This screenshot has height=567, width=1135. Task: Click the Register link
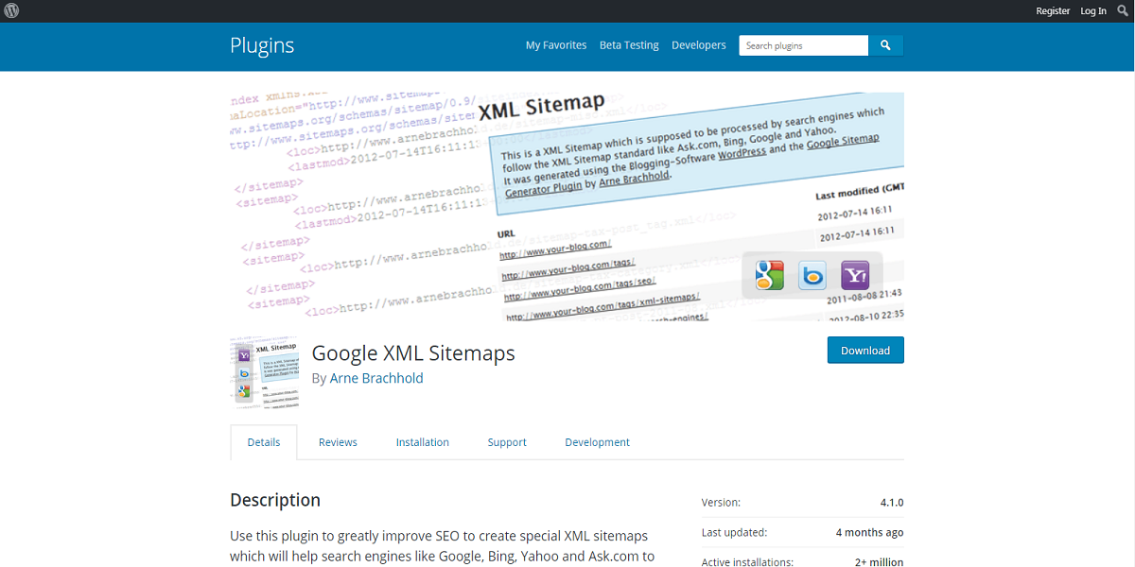tap(1053, 11)
